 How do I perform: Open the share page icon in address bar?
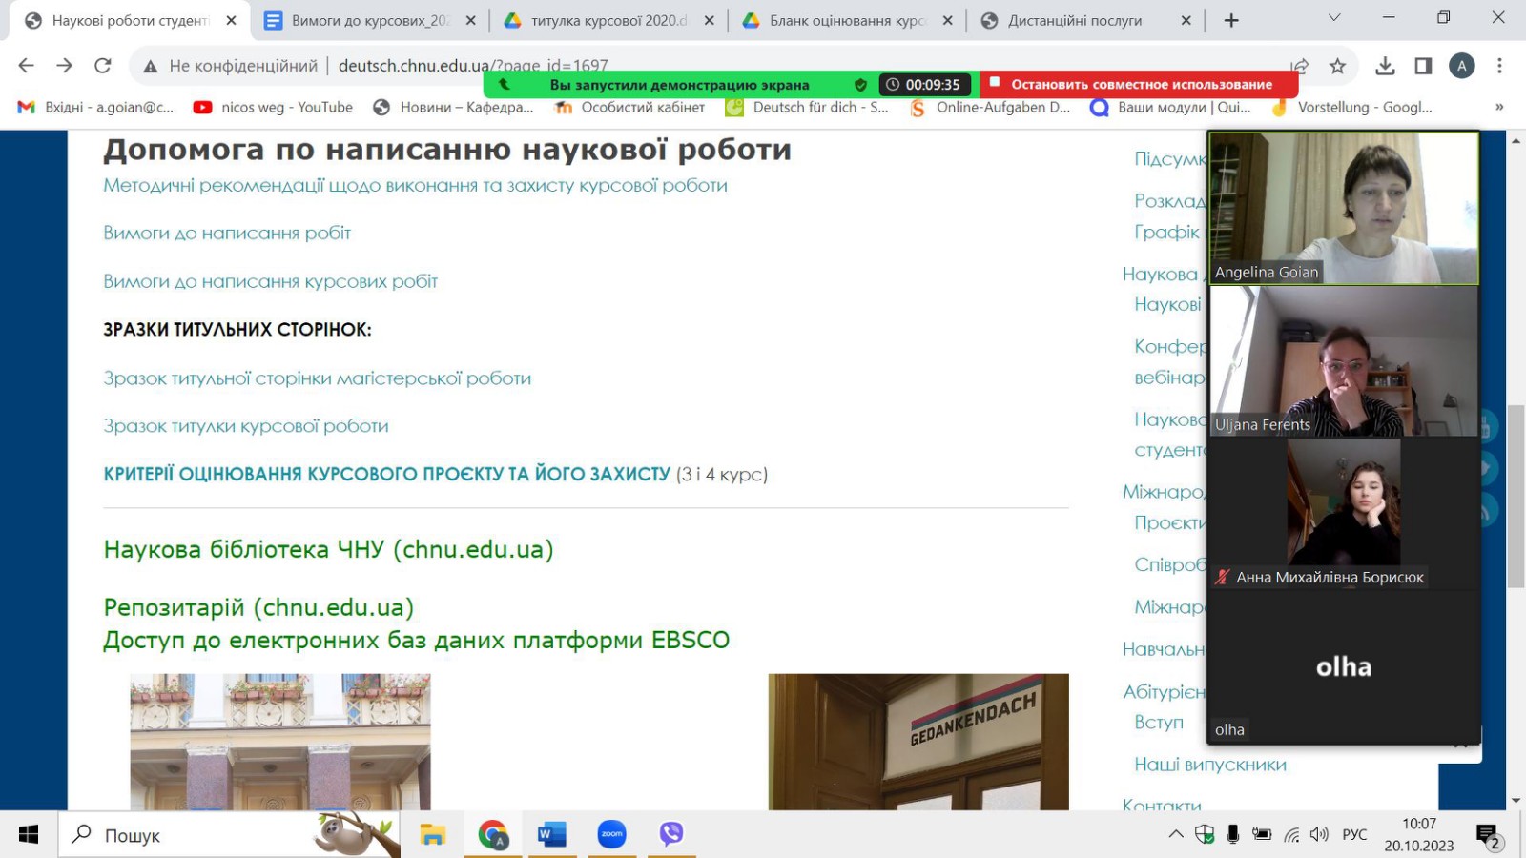1299,66
